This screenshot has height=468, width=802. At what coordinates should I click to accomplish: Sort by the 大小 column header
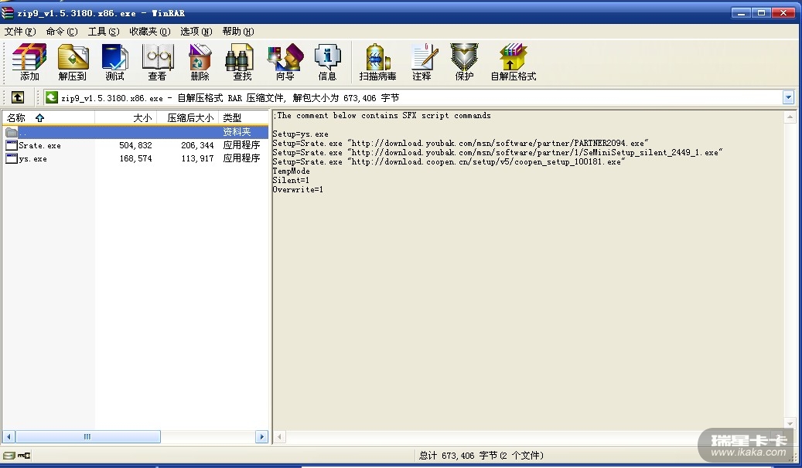click(126, 117)
